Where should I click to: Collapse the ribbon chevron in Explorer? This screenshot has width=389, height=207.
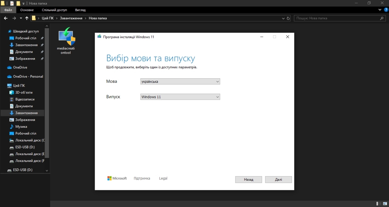click(380, 10)
